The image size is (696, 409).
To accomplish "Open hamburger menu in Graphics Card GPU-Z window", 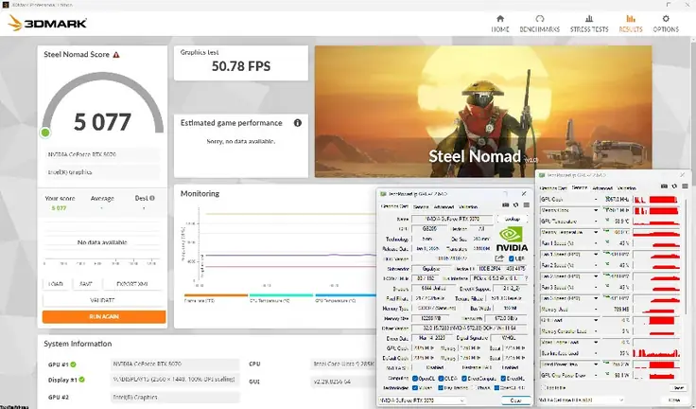I will coord(527,204).
